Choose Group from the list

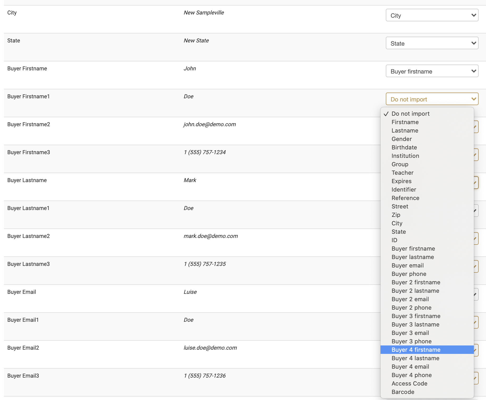pyautogui.click(x=427, y=164)
